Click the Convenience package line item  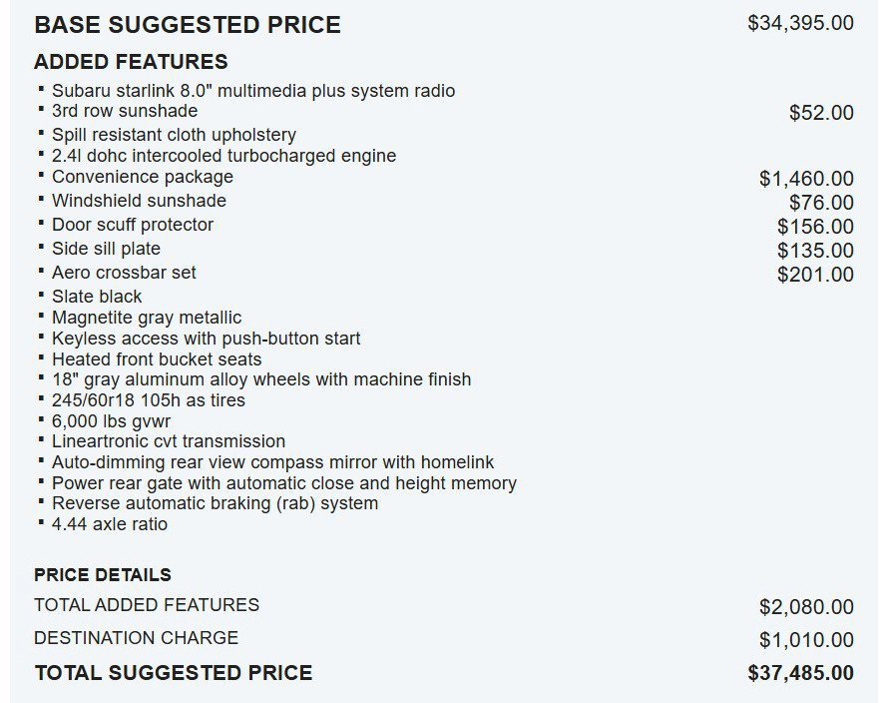tap(143, 177)
